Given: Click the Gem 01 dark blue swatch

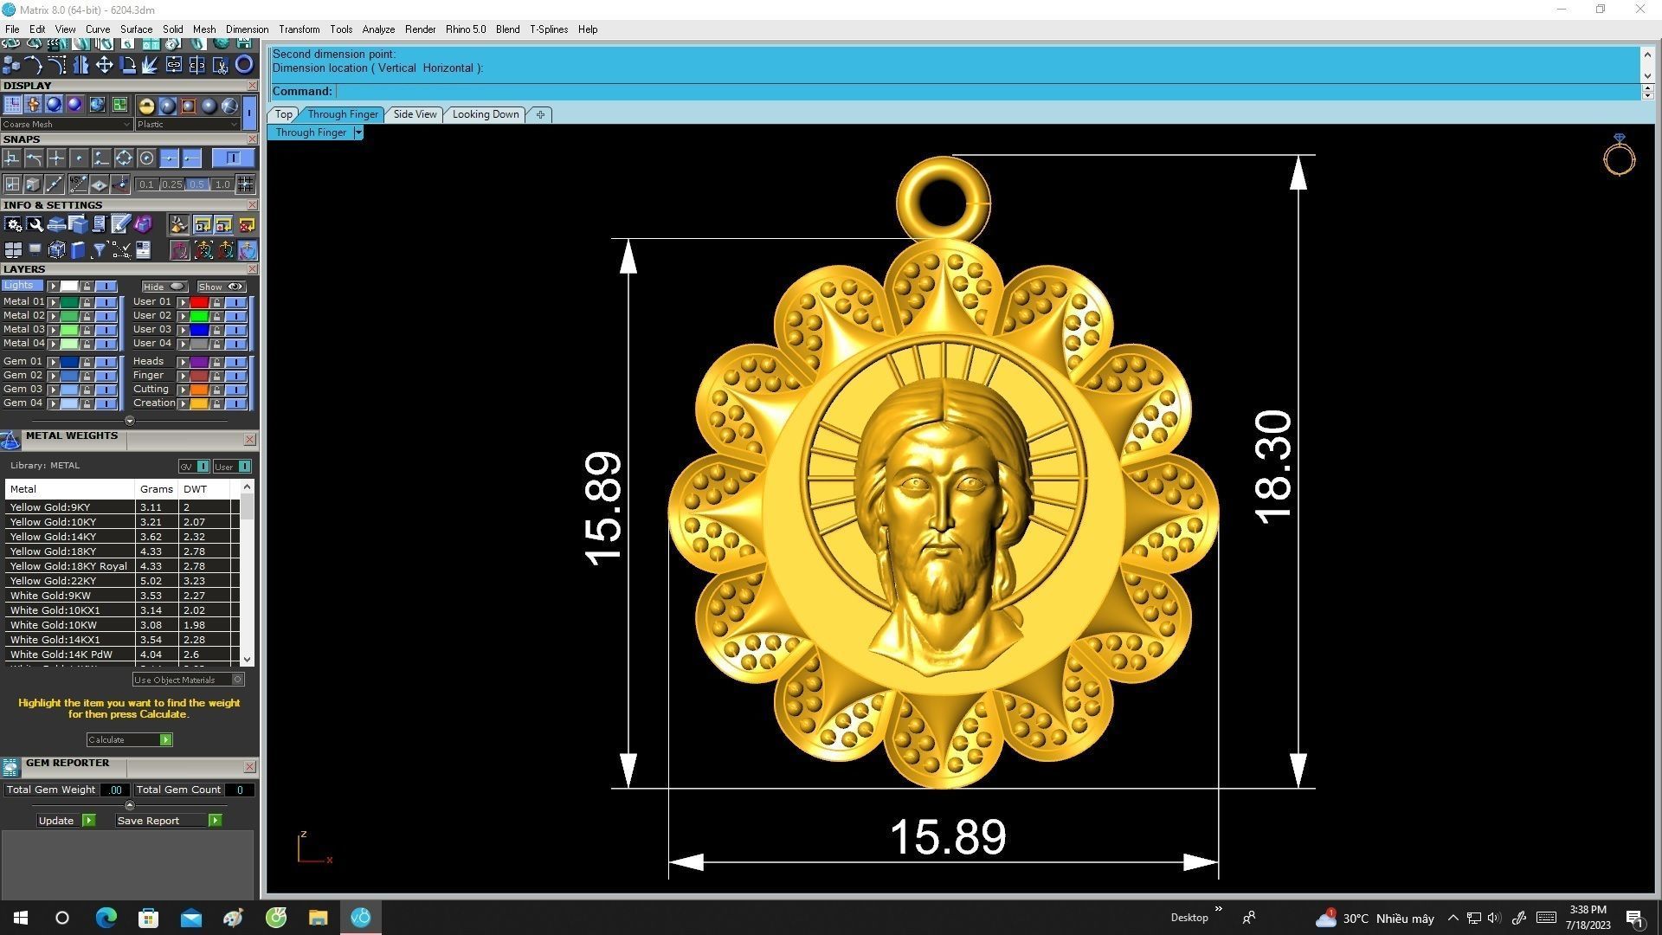Looking at the screenshot, I should [x=69, y=362].
